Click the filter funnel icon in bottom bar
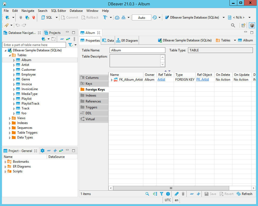Viewport: 258px width, 206px height. (x=161, y=194)
